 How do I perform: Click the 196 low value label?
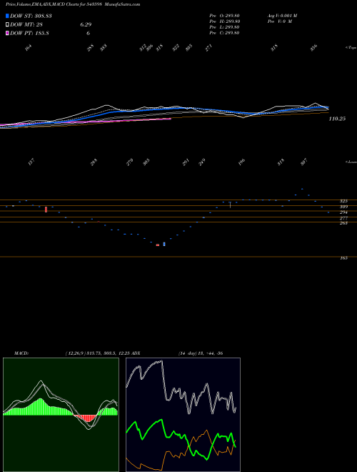point(241,162)
